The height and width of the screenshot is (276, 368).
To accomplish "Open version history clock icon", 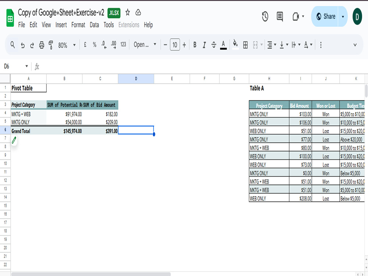I will click(x=265, y=17).
